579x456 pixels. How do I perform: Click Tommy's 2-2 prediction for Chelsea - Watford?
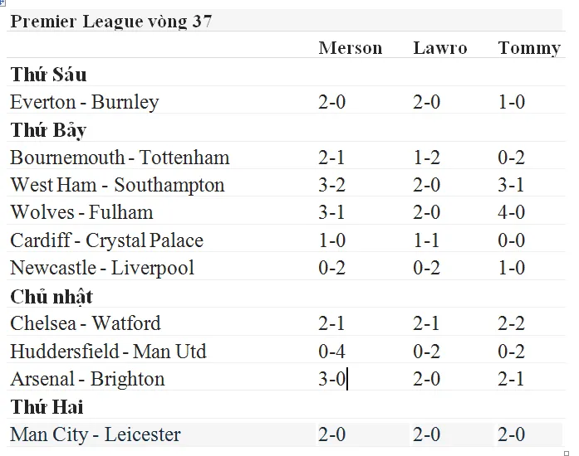pyautogui.click(x=512, y=323)
